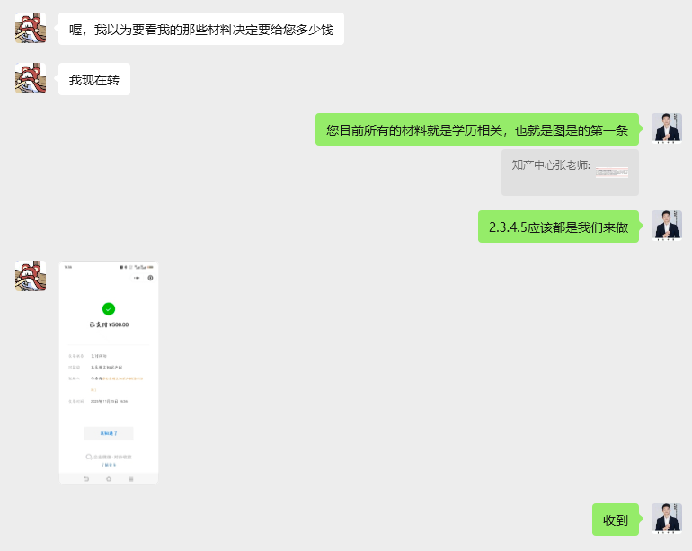Select the '收到' message bubble

tap(616, 520)
